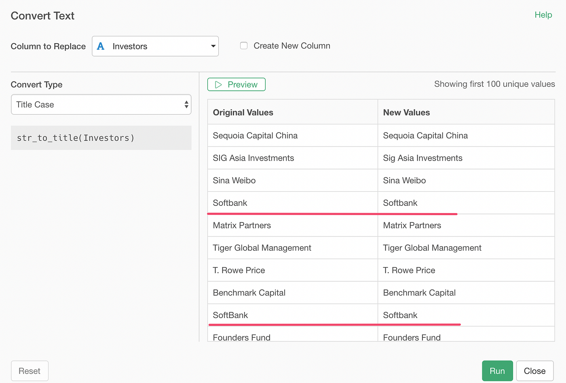Click the Original Values column header
The height and width of the screenshot is (383, 566).
pos(243,113)
